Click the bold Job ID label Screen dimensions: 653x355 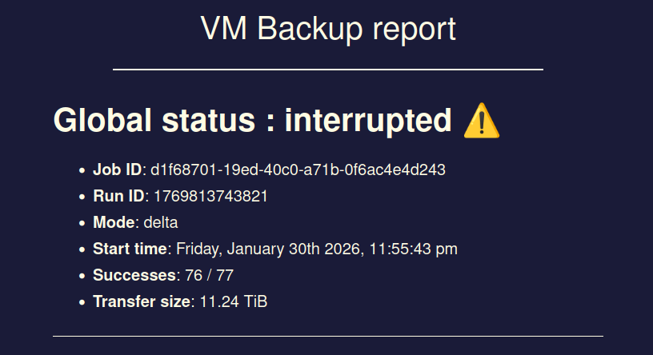click(118, 170)
